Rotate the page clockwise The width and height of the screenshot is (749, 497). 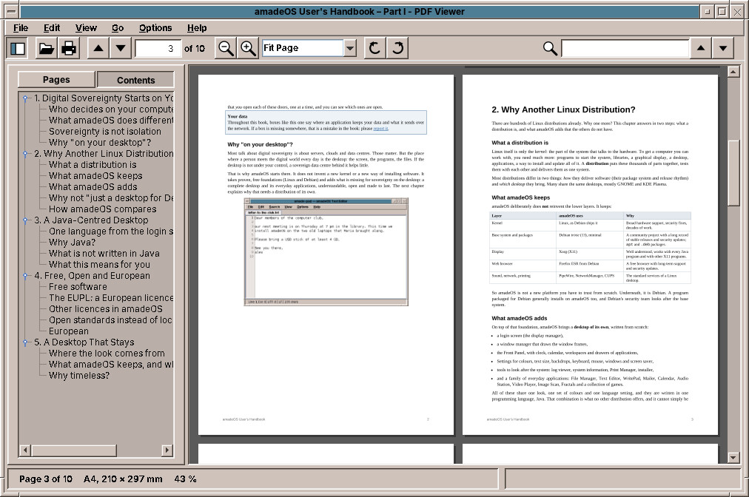(397, 48)
